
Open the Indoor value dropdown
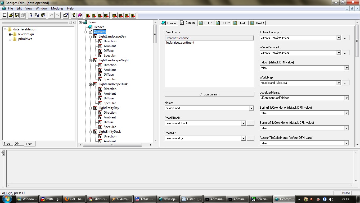346,68
